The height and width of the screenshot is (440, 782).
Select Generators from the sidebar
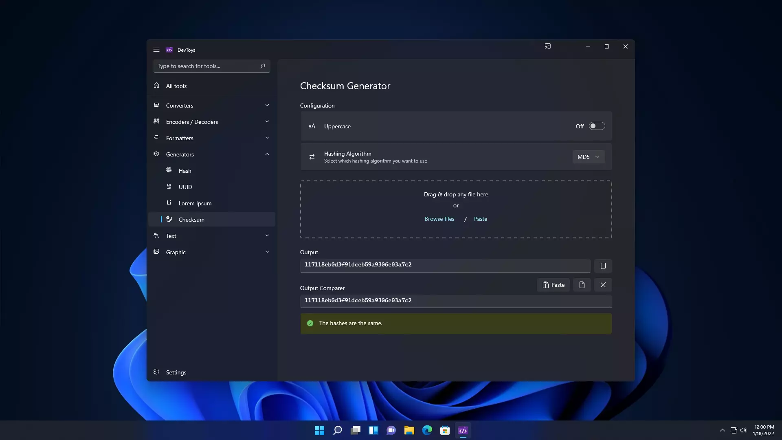(x=180, y=154)
